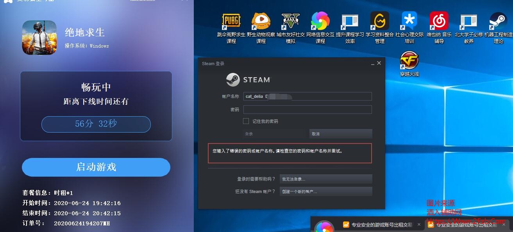Click the 密码 password input field
Viewport: 513px width, 232px height.
[x=307, y=110]
